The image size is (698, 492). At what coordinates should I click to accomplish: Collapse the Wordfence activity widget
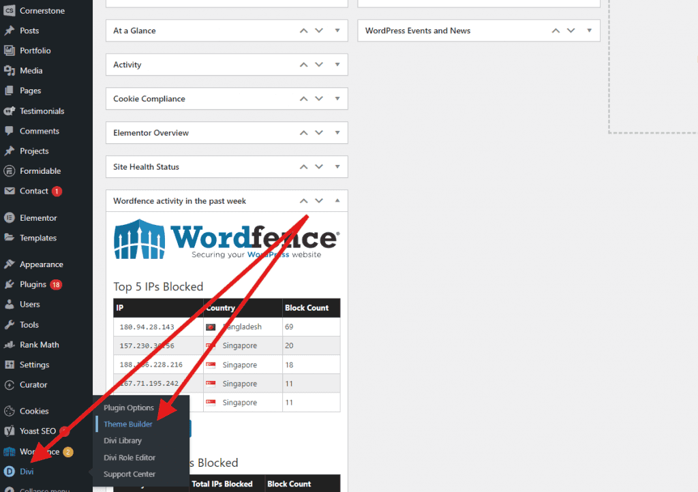337,200
